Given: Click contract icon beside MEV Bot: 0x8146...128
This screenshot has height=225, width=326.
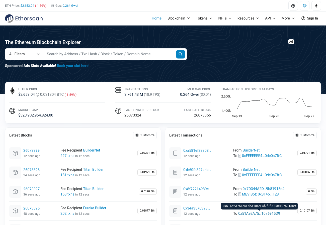Looking at the screenshot, I should coord(240,194).
